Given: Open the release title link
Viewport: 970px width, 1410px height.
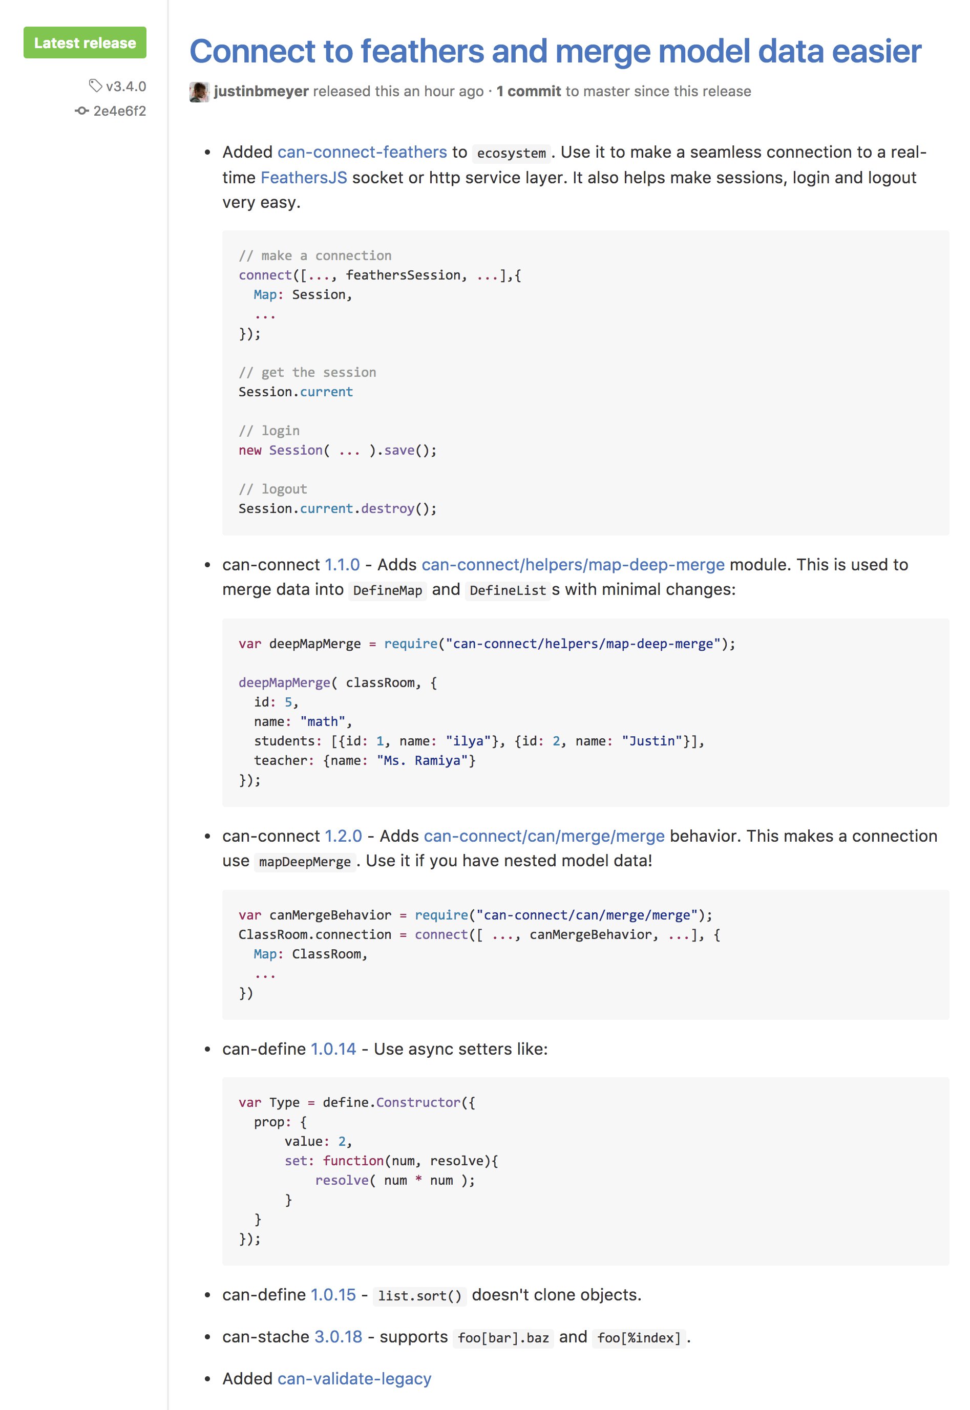Looking at the screenshot, I should pyautogui.click(x=555, y=51).
